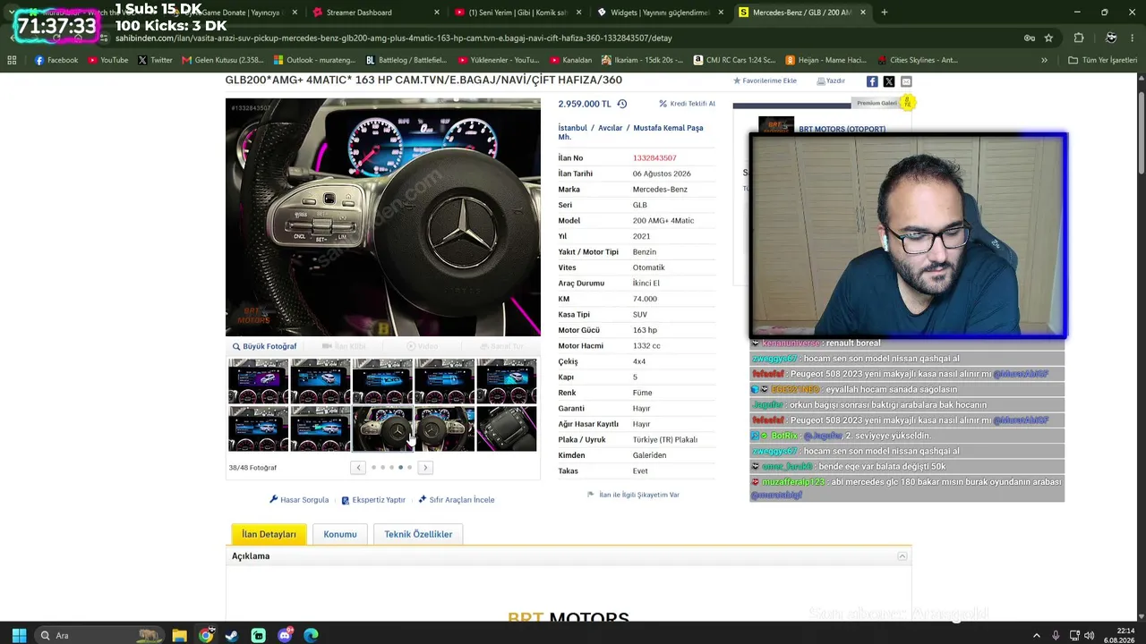
Task: Switch to the Seni Yerim YouTube tab
Action: click(x=517, y=13)
